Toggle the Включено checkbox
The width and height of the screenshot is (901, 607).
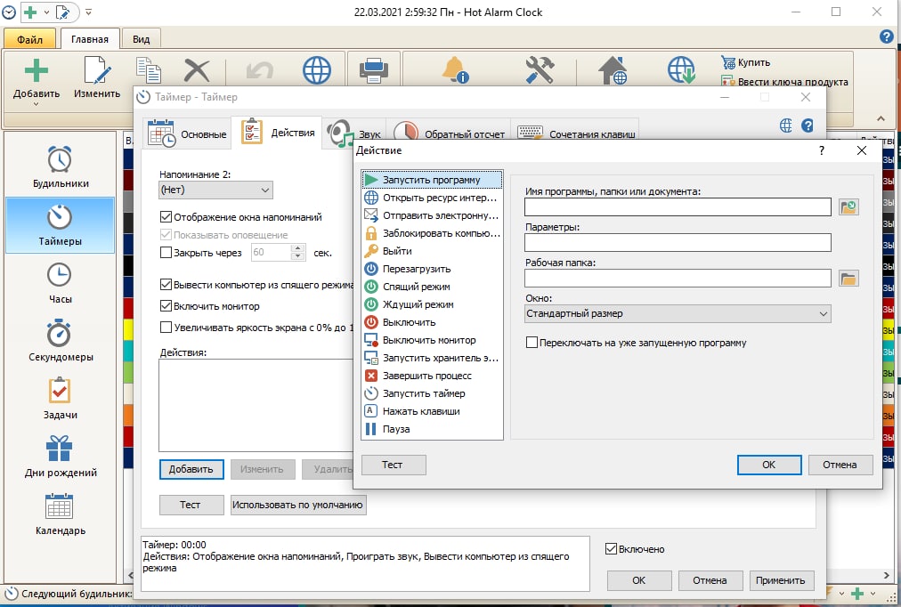611,549
